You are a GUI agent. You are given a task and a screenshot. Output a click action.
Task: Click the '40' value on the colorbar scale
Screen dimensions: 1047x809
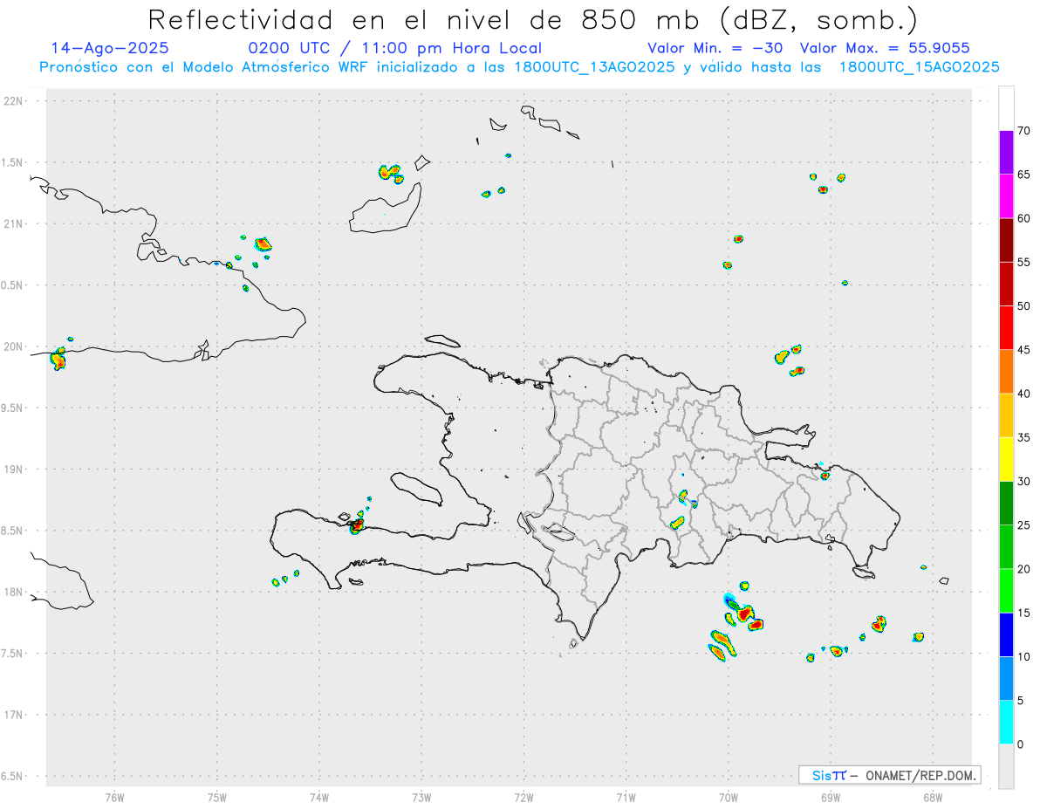point(1023,394)
